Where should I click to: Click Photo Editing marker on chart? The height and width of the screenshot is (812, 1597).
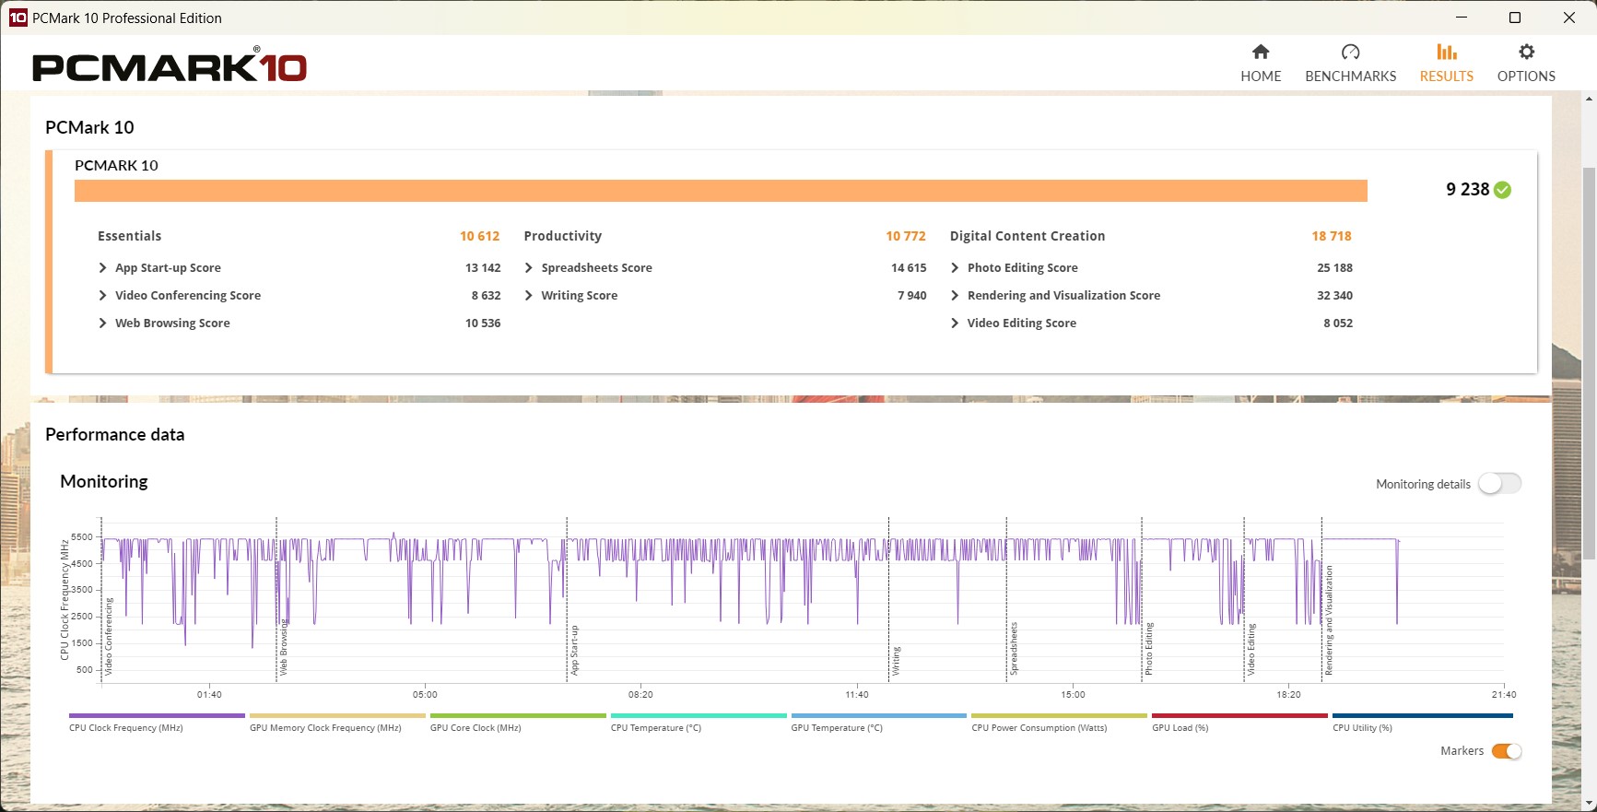(1149, 650)
